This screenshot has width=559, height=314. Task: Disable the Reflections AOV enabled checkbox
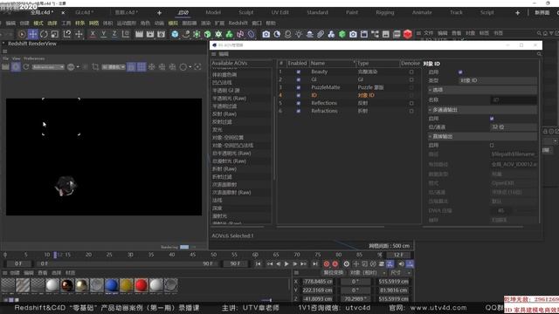point(299,103)
